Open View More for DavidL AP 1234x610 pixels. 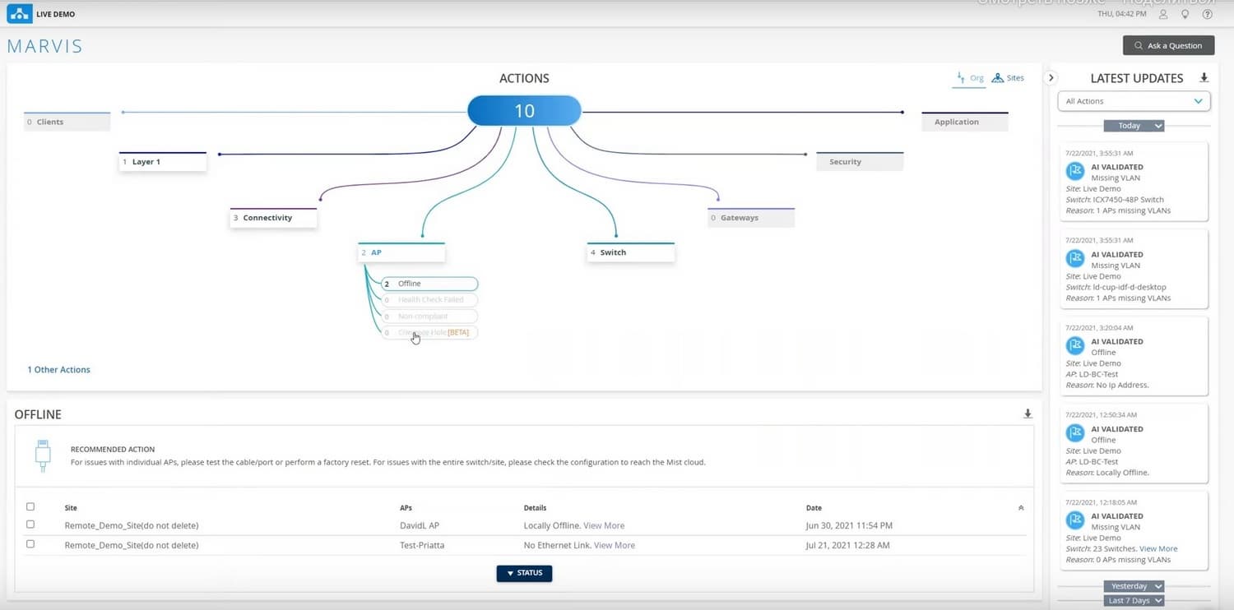point(604,525)
